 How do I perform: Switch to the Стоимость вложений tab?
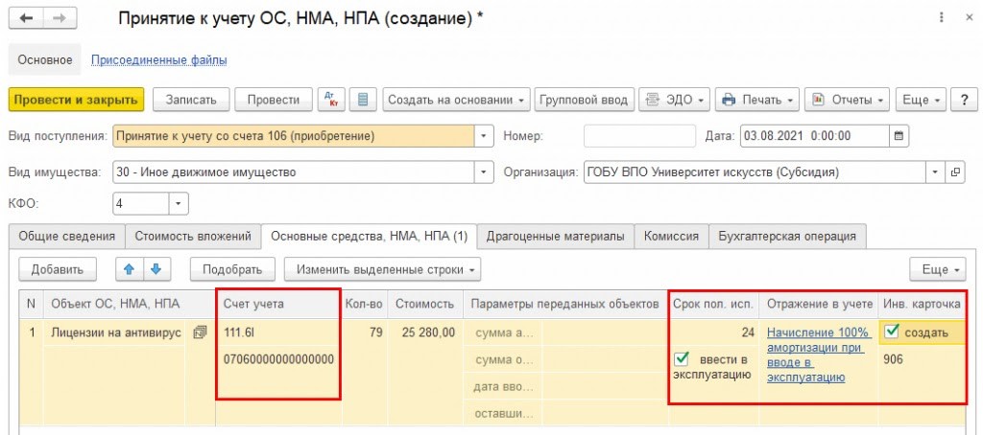(195, 236)
